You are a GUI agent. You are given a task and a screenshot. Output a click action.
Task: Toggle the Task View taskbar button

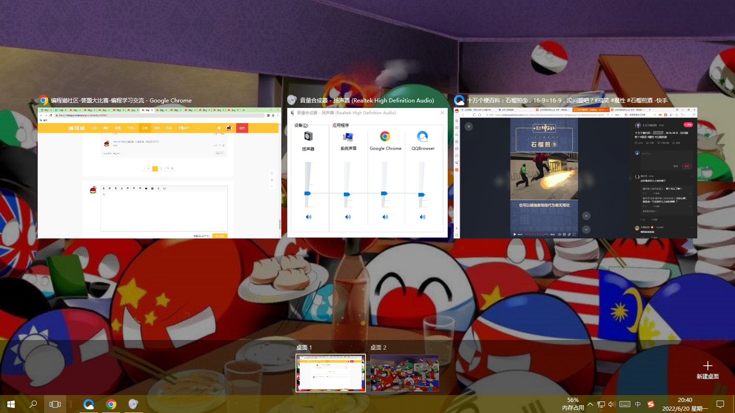(x=55, y=404)
